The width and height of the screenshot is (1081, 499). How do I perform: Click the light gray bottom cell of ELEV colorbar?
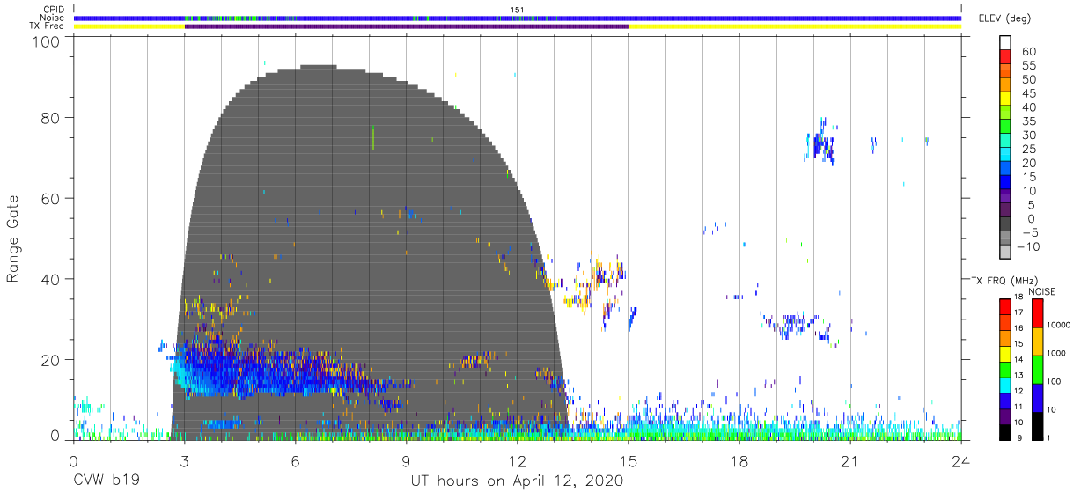point(1005,251)
